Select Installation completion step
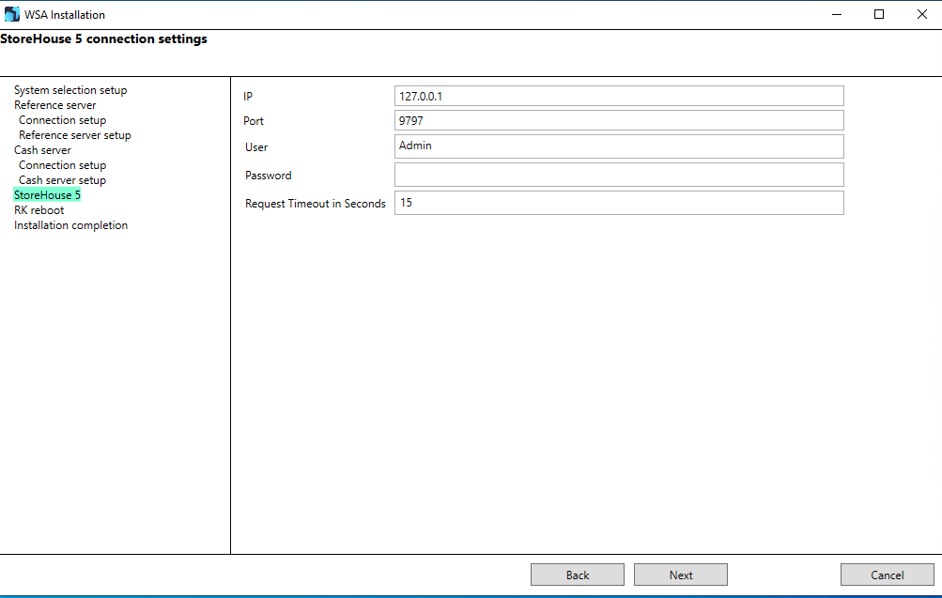 (70, 225)
